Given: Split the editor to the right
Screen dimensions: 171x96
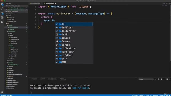Looking at the screenshot, I should pyautogui.click(x=167, y=3).
